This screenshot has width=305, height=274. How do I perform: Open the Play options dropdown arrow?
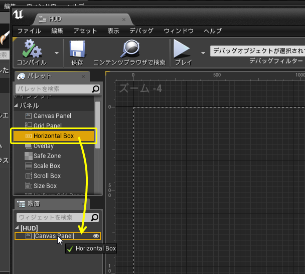203,53
